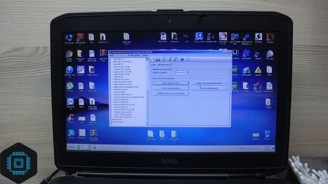Open Google Chrome desktop shortcut
328x184 pixels.
(69, 56)
